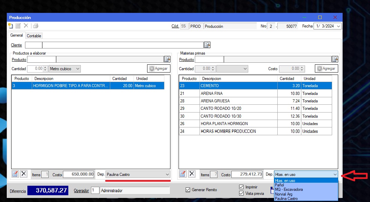Select the ARENA GRUESA row
The image size is (370, 202).
click(255, 101)
